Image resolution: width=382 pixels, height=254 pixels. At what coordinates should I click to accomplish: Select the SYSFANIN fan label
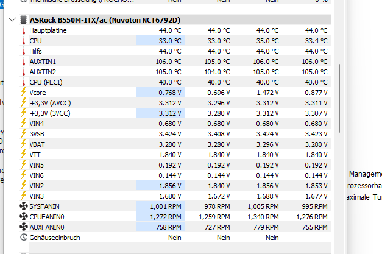click(x=44, y=206)
